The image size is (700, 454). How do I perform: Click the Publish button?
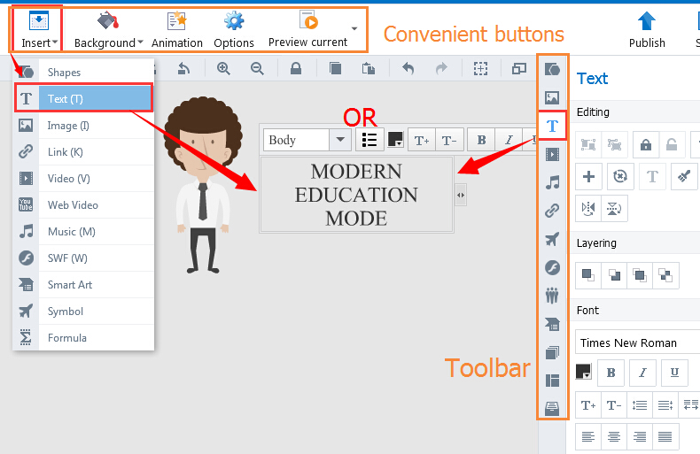coord(647,29)
